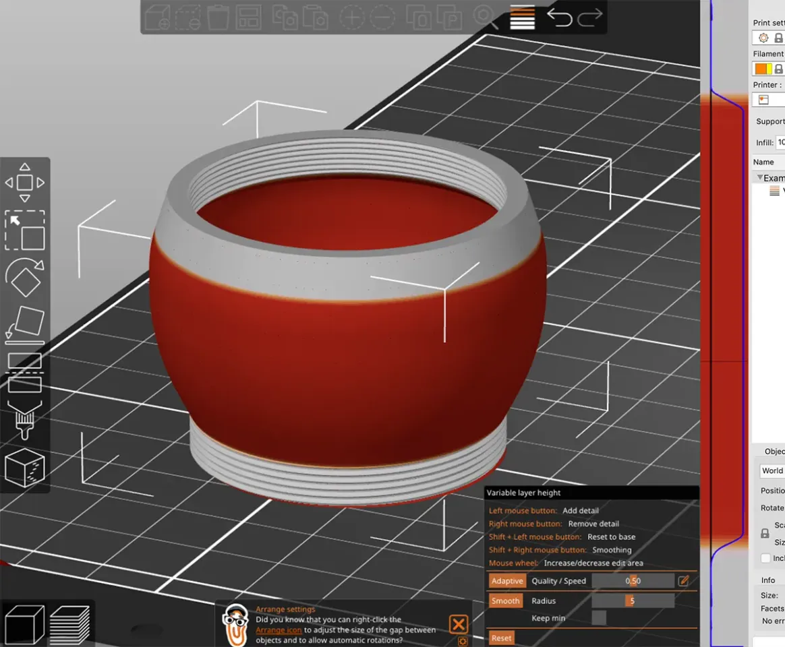Select the Move gizmo tool

24,183
